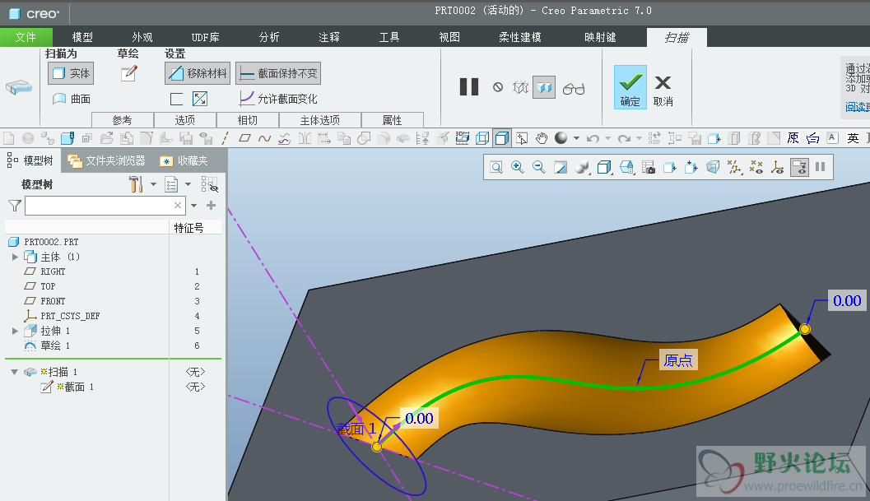
Task: Open the tree columns list dropdown arrow
Action: coord(188,184)
